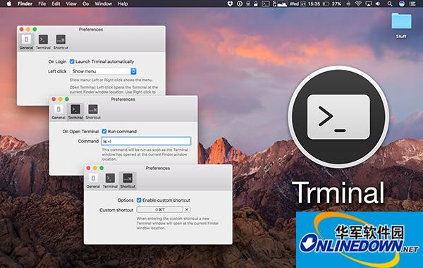Clear the custom shortcut with X button
Viewport: 423px width, 268px height.
pyautogui.click(x=187, y=209)
